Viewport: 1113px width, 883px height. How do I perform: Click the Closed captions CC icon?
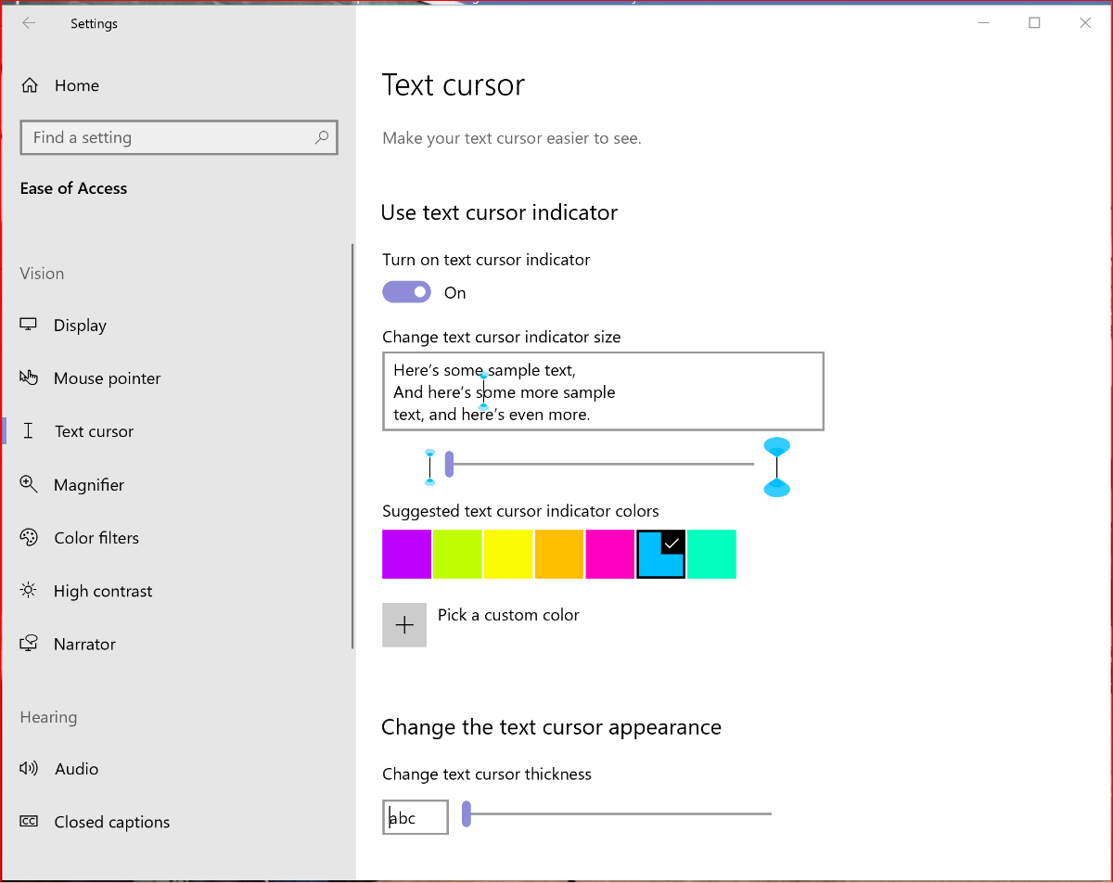coord(29,822)
